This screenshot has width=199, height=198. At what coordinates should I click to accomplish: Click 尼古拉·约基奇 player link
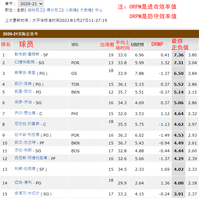[27, 124]
